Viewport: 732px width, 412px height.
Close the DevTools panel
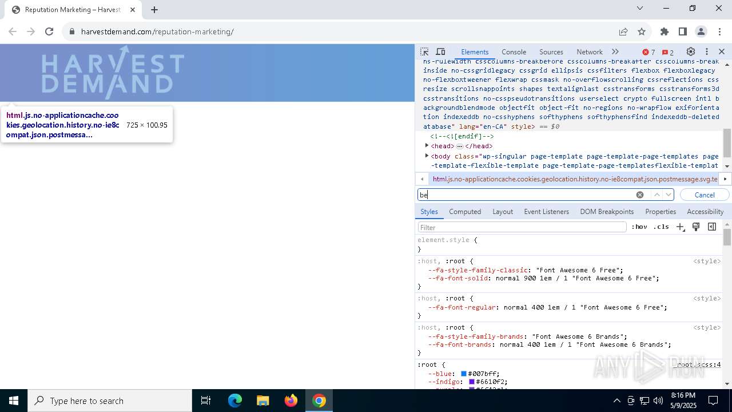pyautogui.click(x=722, y=51)
